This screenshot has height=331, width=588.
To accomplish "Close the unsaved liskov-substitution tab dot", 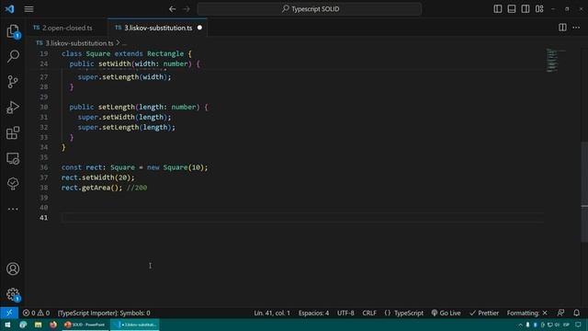I will (x=199, y=28).
